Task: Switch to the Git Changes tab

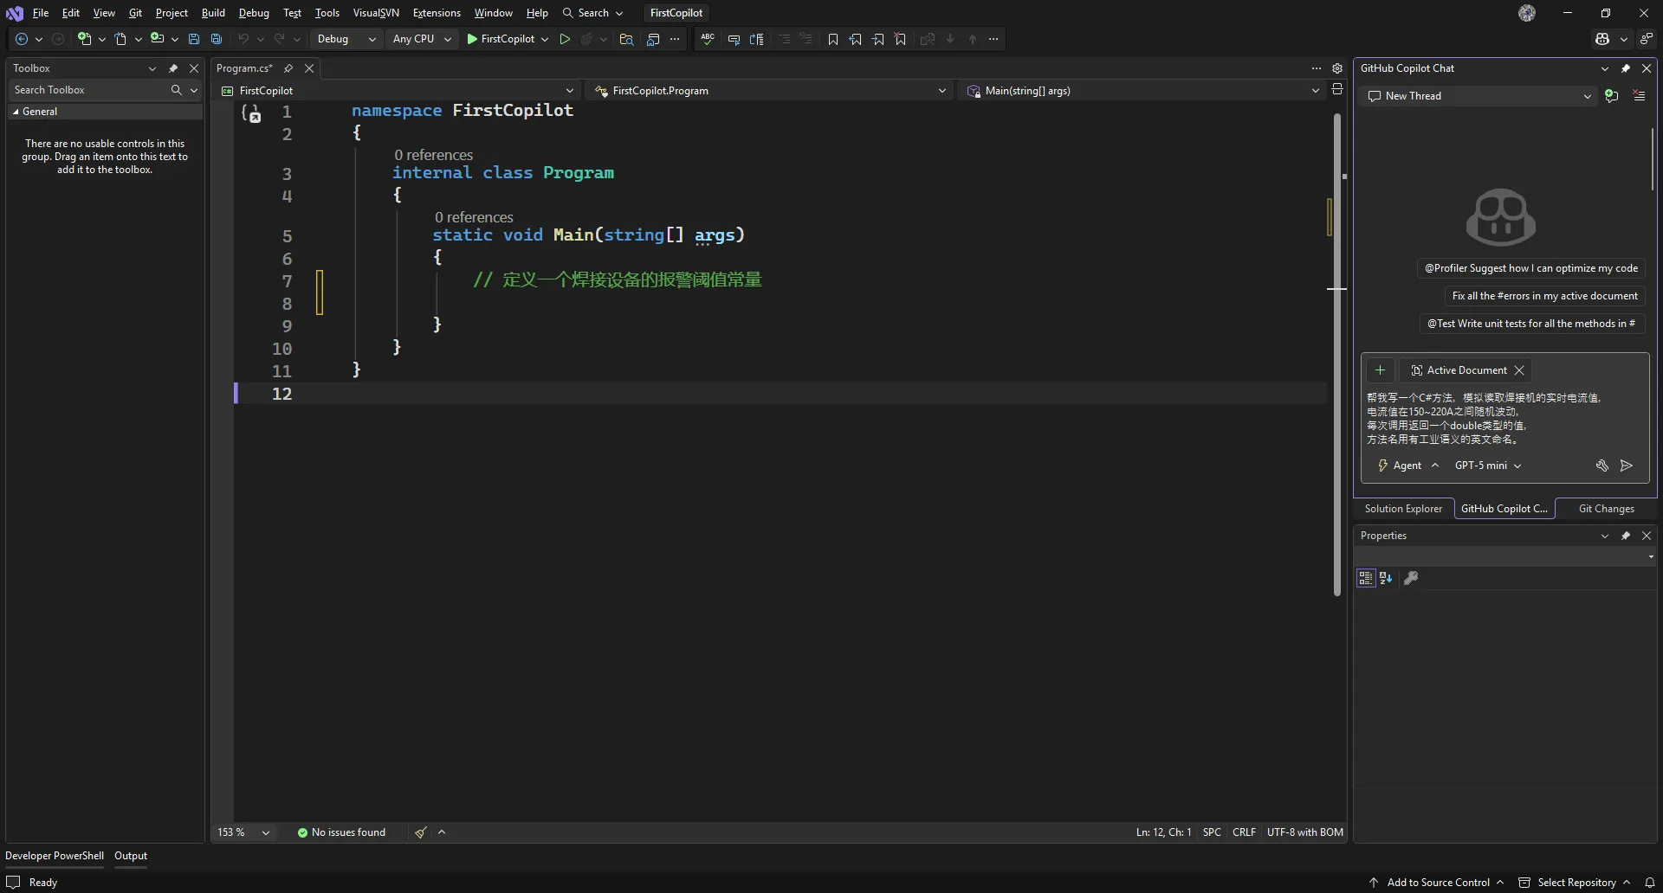Action: pos(1606,509)
